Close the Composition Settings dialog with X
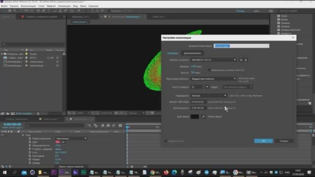 pos(293,37)
